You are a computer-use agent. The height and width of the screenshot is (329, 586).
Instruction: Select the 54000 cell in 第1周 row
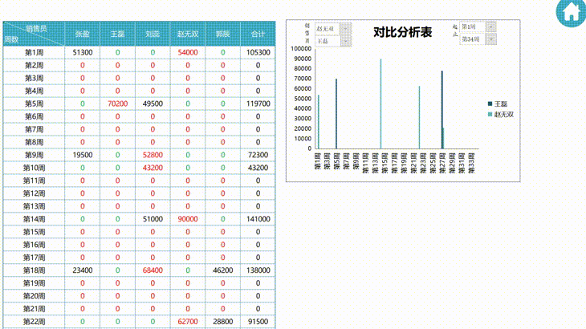coord(188,53)
